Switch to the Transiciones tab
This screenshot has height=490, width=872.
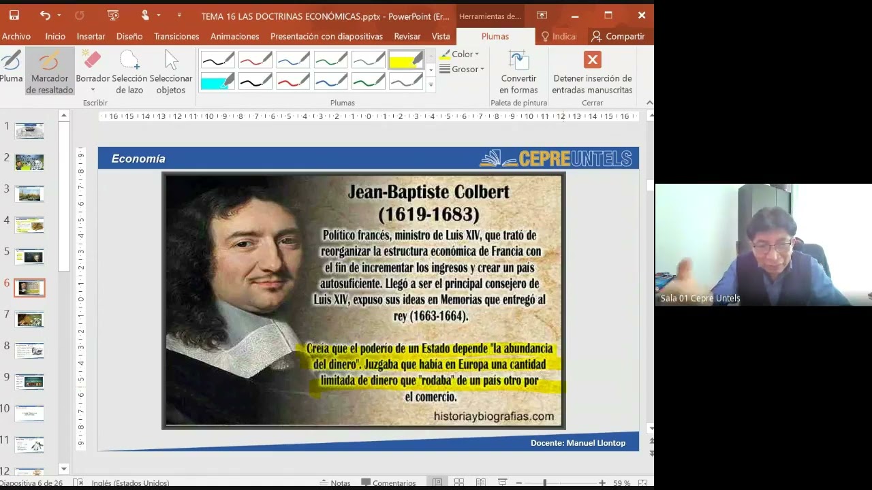[x=176, y=36]
